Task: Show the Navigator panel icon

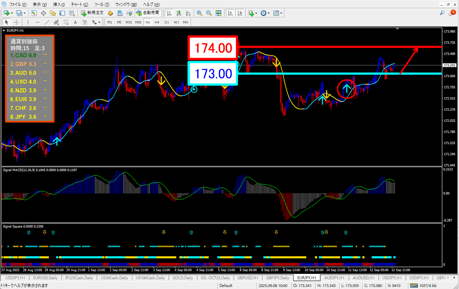Action: coord(53,13)
